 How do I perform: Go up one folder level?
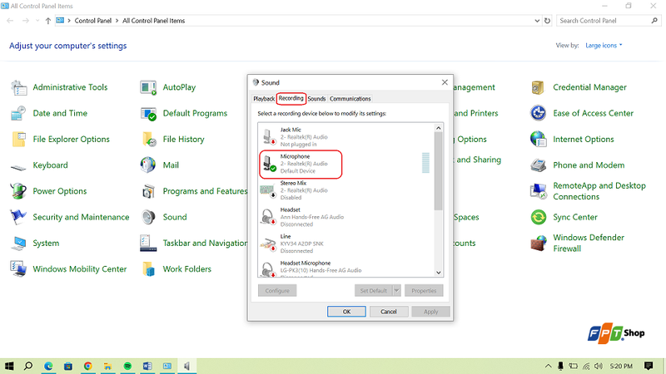coord(48,20)
